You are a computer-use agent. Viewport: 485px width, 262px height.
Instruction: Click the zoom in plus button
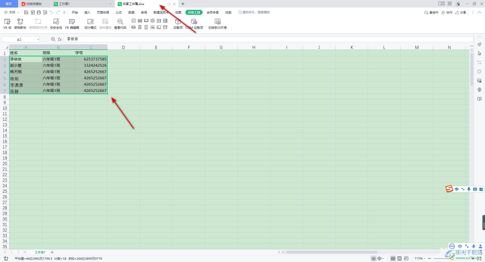tap(473, 258)
